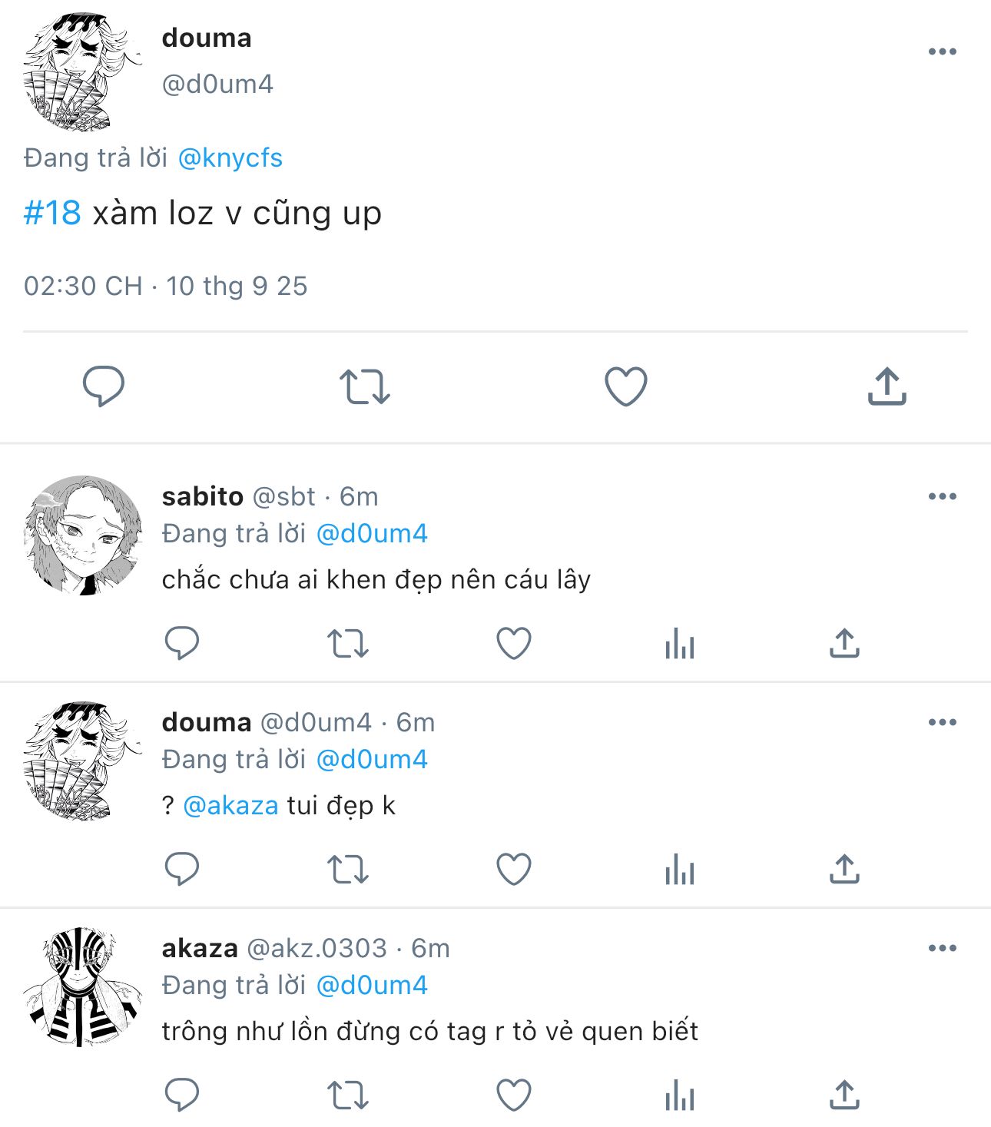The height and width of the screenshot is (1127, 991).
Task: Open more options on sabito's reply
Action: click(x=943, y=496)
